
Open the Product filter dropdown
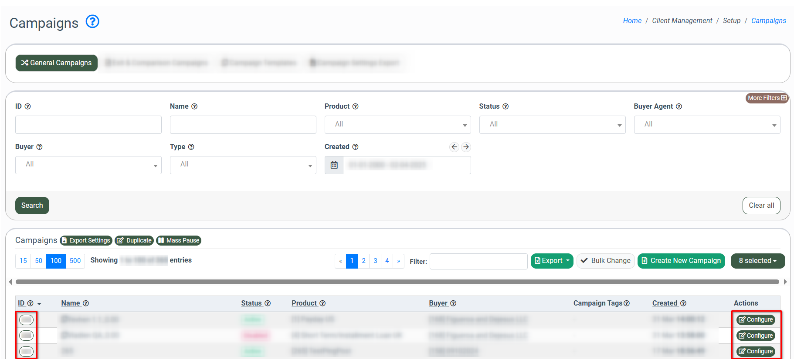pos(397,125)
